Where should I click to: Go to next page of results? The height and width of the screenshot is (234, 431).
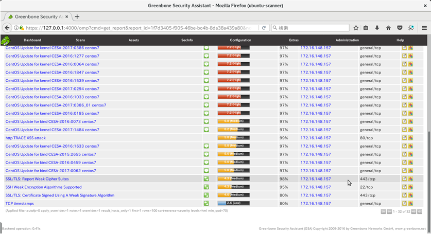413,211
